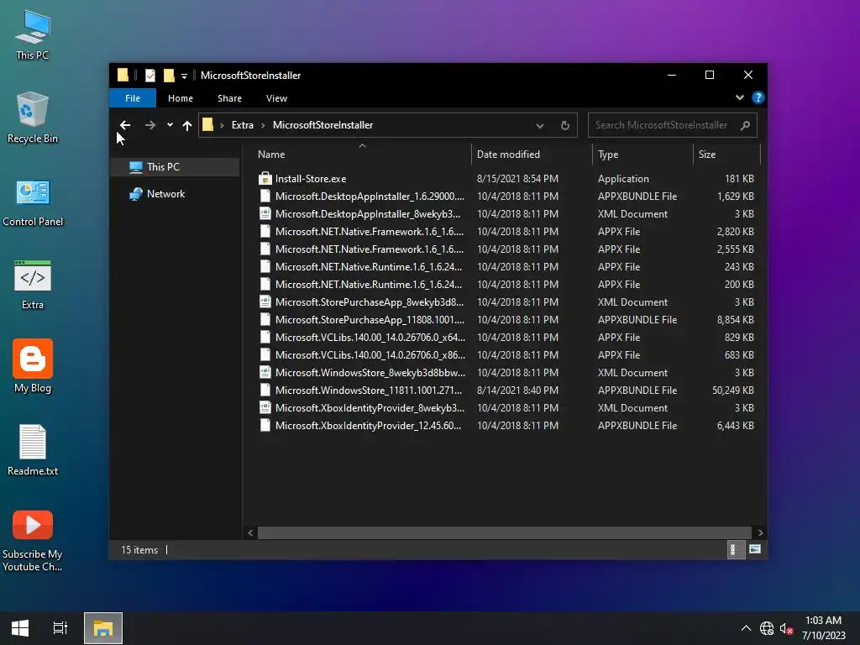Sort files by the Name column
The image size is (860, 645).
[x=362, y=155]
